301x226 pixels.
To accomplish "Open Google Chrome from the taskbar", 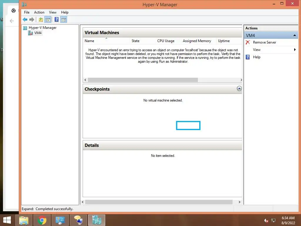I will (x=42, y=220).
